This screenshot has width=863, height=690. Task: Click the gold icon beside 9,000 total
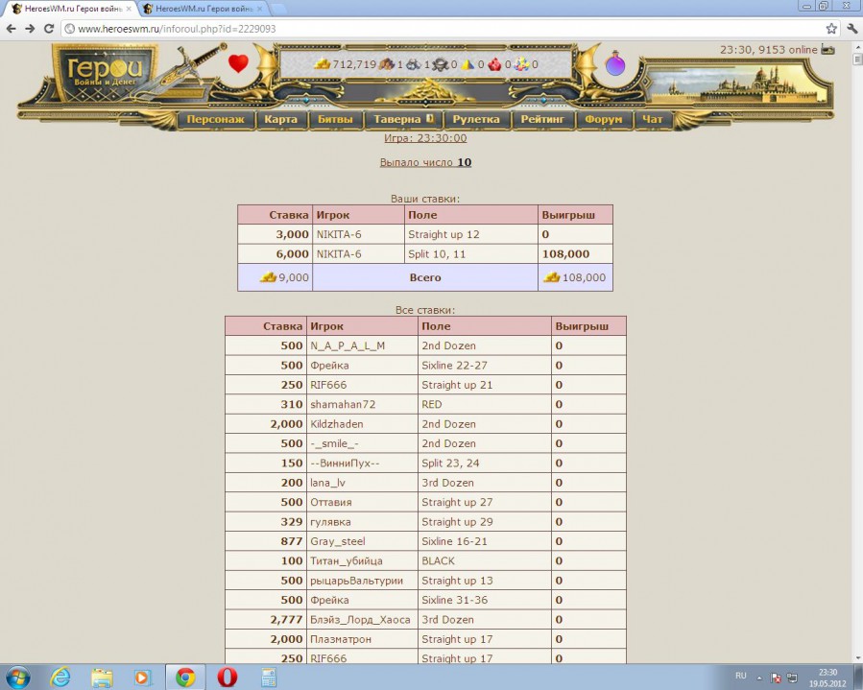pos(268,276)
